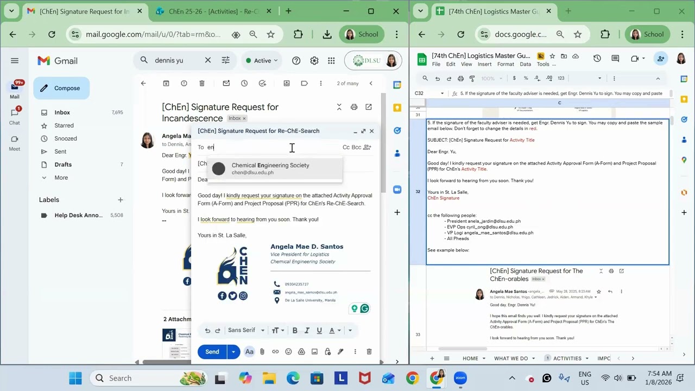Open Active status dropdown in Gmail

click(x=262, y=61)
